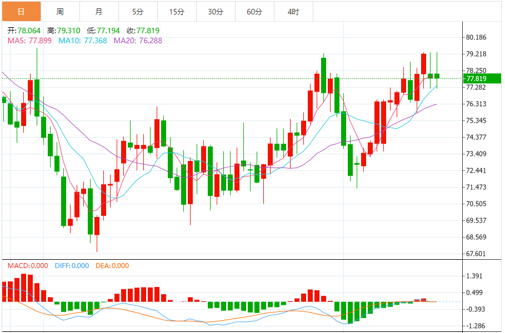Click the 80.186 price axis label
505x333 pixels.
476,37
